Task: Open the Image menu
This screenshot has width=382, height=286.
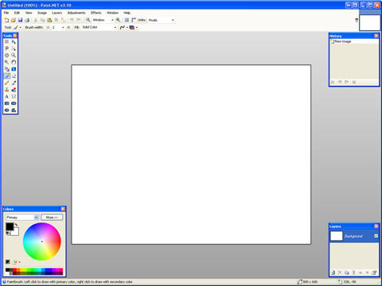Action: [42, 13]
